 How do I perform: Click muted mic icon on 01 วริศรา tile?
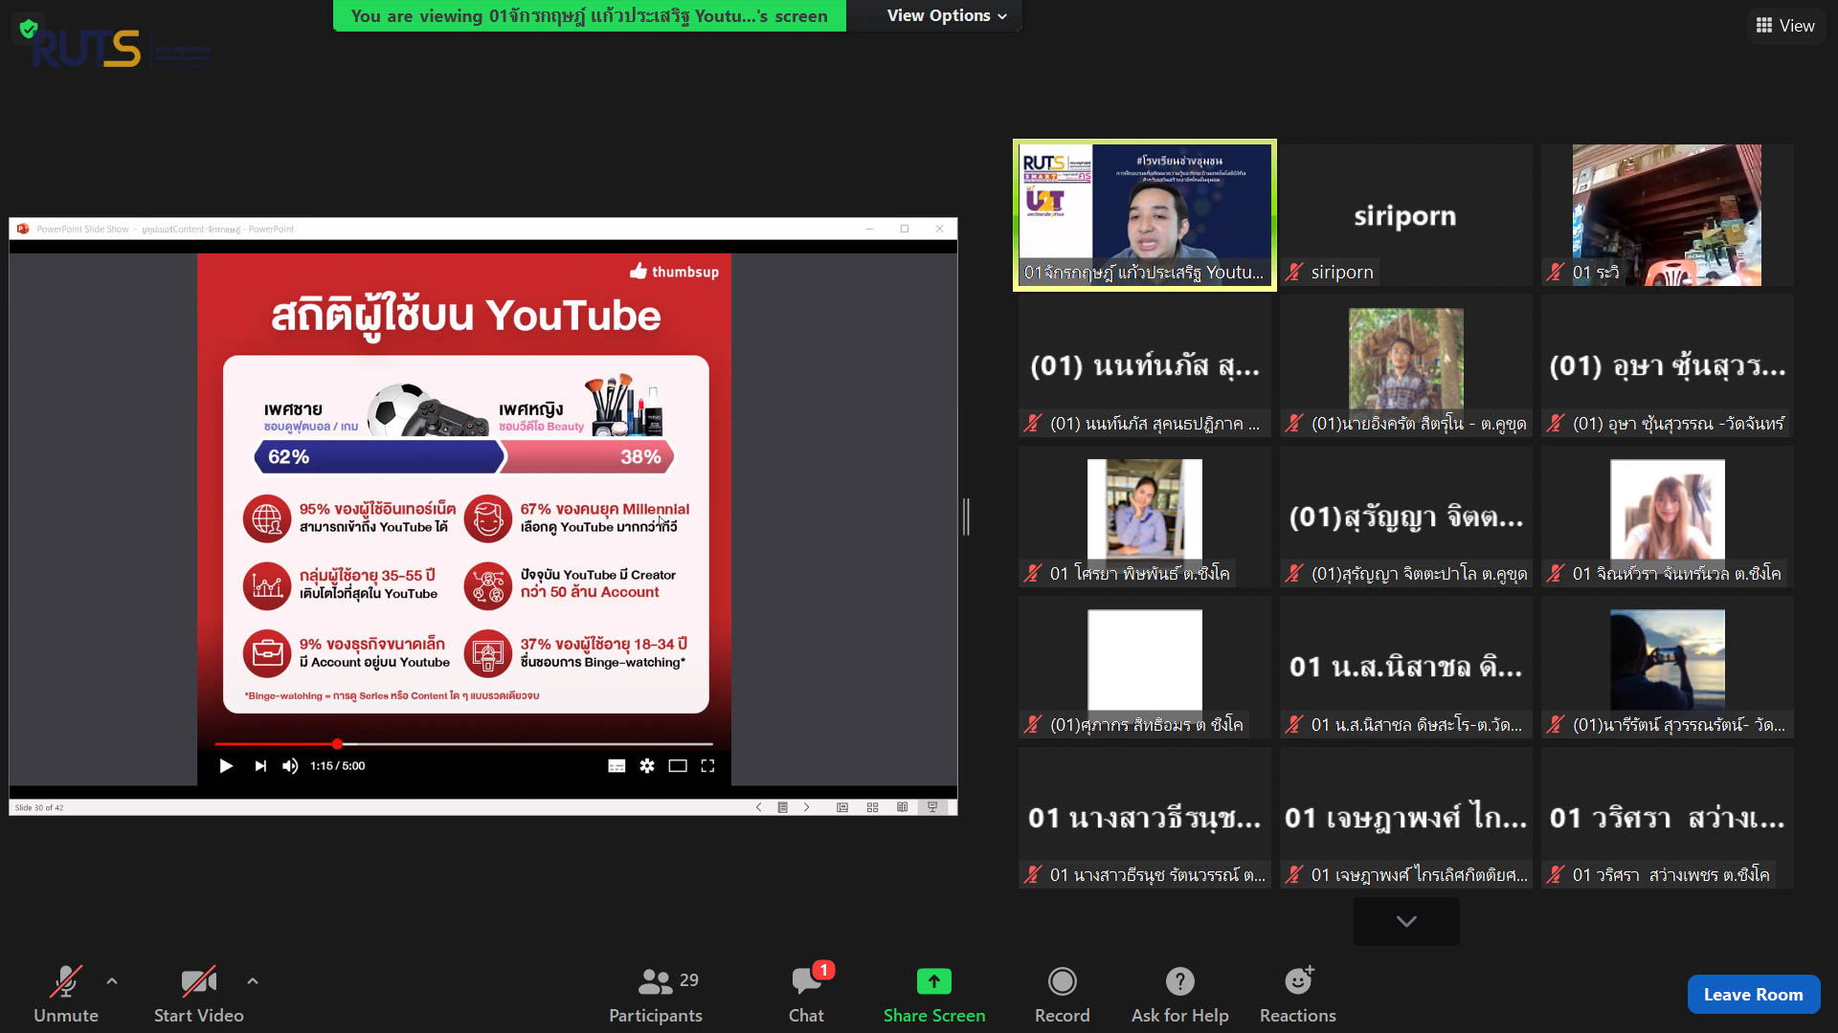coord(1556,874)
